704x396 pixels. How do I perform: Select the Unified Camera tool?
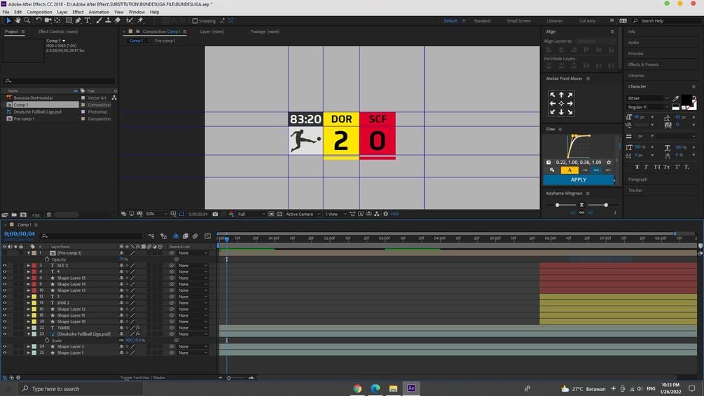pyautogui.click(x=48, y=20)
